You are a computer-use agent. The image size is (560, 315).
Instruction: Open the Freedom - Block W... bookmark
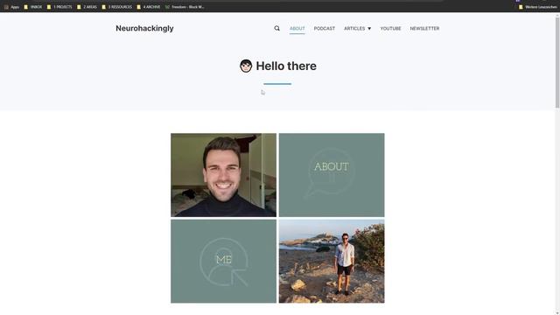coord(185,7)
